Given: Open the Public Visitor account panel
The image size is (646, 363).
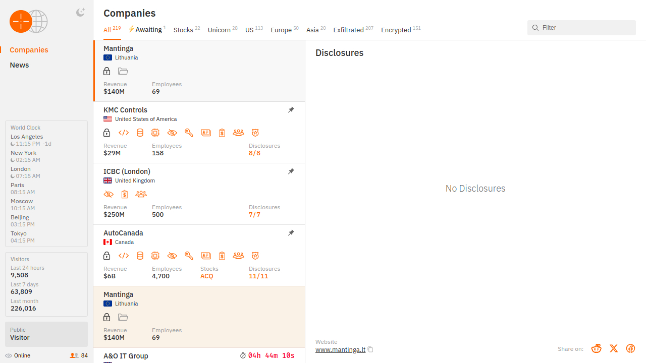Looking at the screenshot, I should 46,334.
